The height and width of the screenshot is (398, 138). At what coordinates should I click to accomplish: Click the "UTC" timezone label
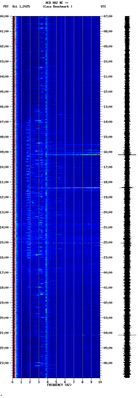[103, 7]
